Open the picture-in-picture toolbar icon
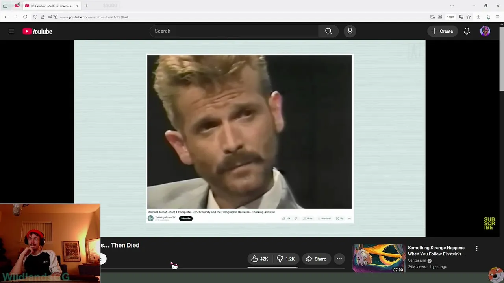 coord(432,17)
